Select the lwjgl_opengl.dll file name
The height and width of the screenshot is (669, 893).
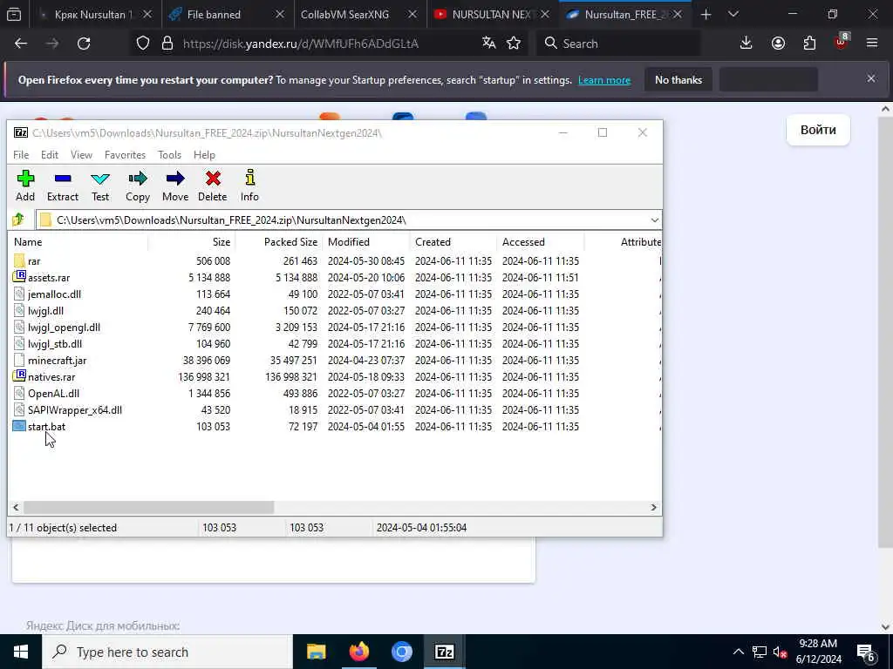[x=64, y=328]
